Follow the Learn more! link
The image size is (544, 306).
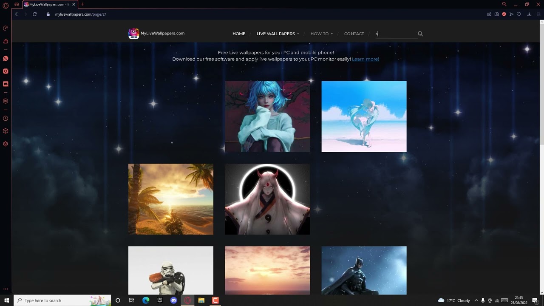coord(365,59)
